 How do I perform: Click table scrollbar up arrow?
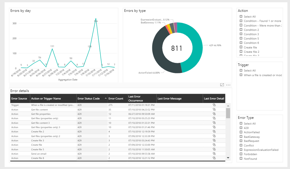tap(228, 106)
